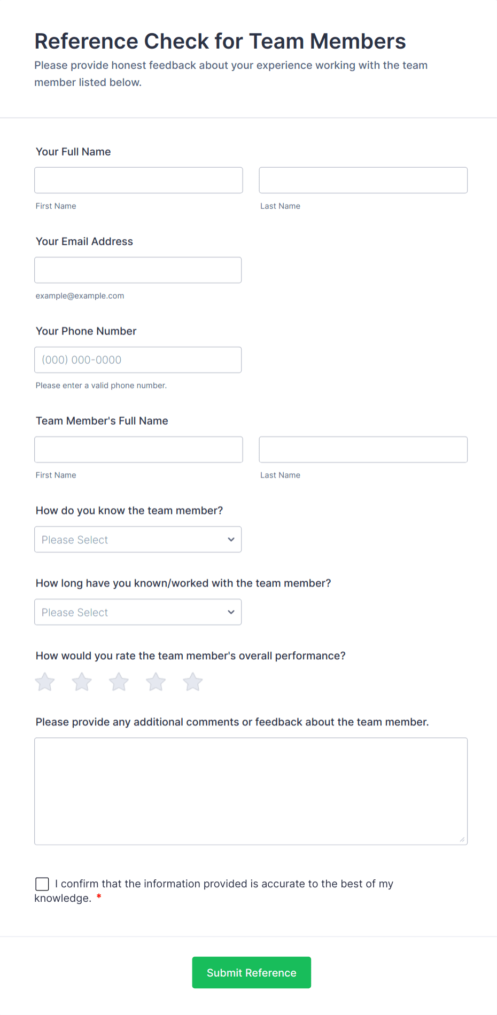
Task: Click the dropdown chevron for relationship question
Action: point(230,539)
